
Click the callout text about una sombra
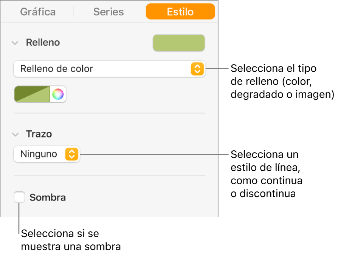pos(71,240)
